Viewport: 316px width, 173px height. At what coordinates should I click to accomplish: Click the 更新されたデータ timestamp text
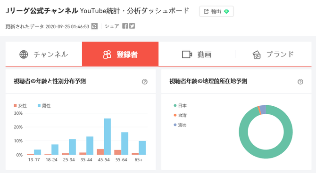(47, 26)
